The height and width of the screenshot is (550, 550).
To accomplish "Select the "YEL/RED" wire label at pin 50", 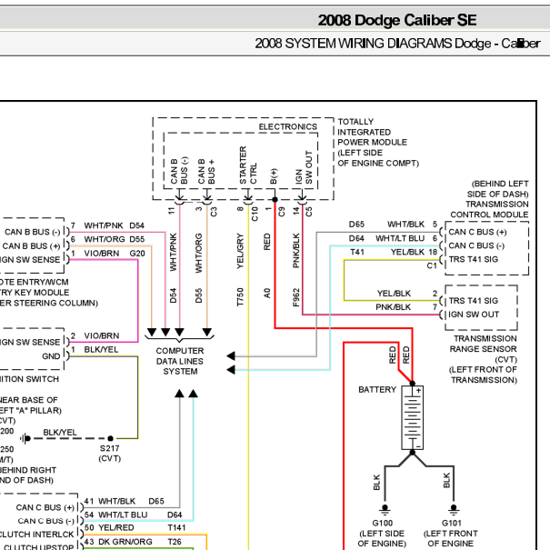I will [116, 527].
